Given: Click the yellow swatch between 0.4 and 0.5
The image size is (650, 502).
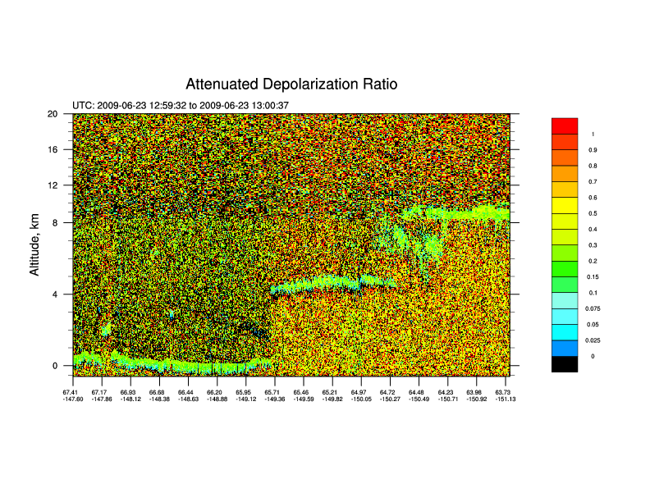Looking at the screenshot, I should click(x=565, y=221).
